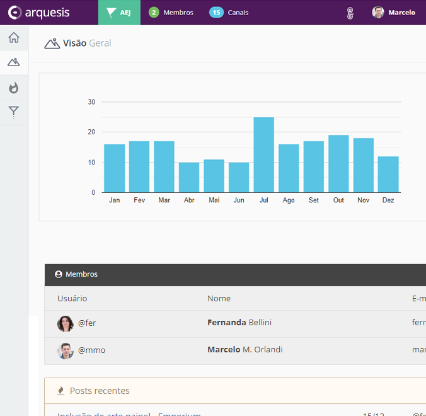426x416 pixels.
Task: Click the funnel filter icon in sidebar
Action: pyautogui.click(x=14, y=112)
